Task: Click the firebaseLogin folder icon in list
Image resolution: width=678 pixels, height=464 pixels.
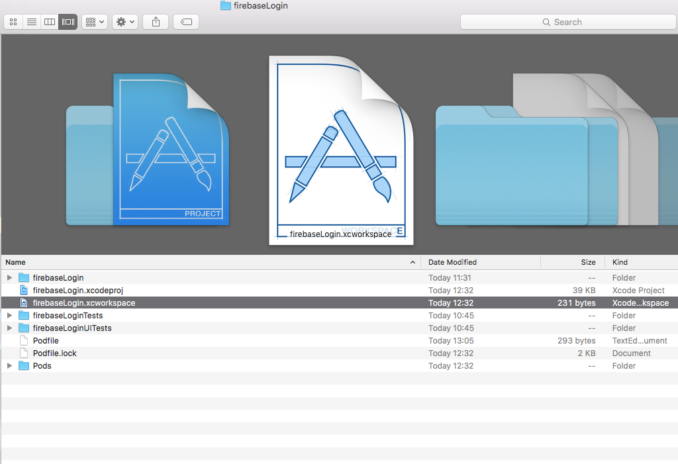Action: pos(24,277)
